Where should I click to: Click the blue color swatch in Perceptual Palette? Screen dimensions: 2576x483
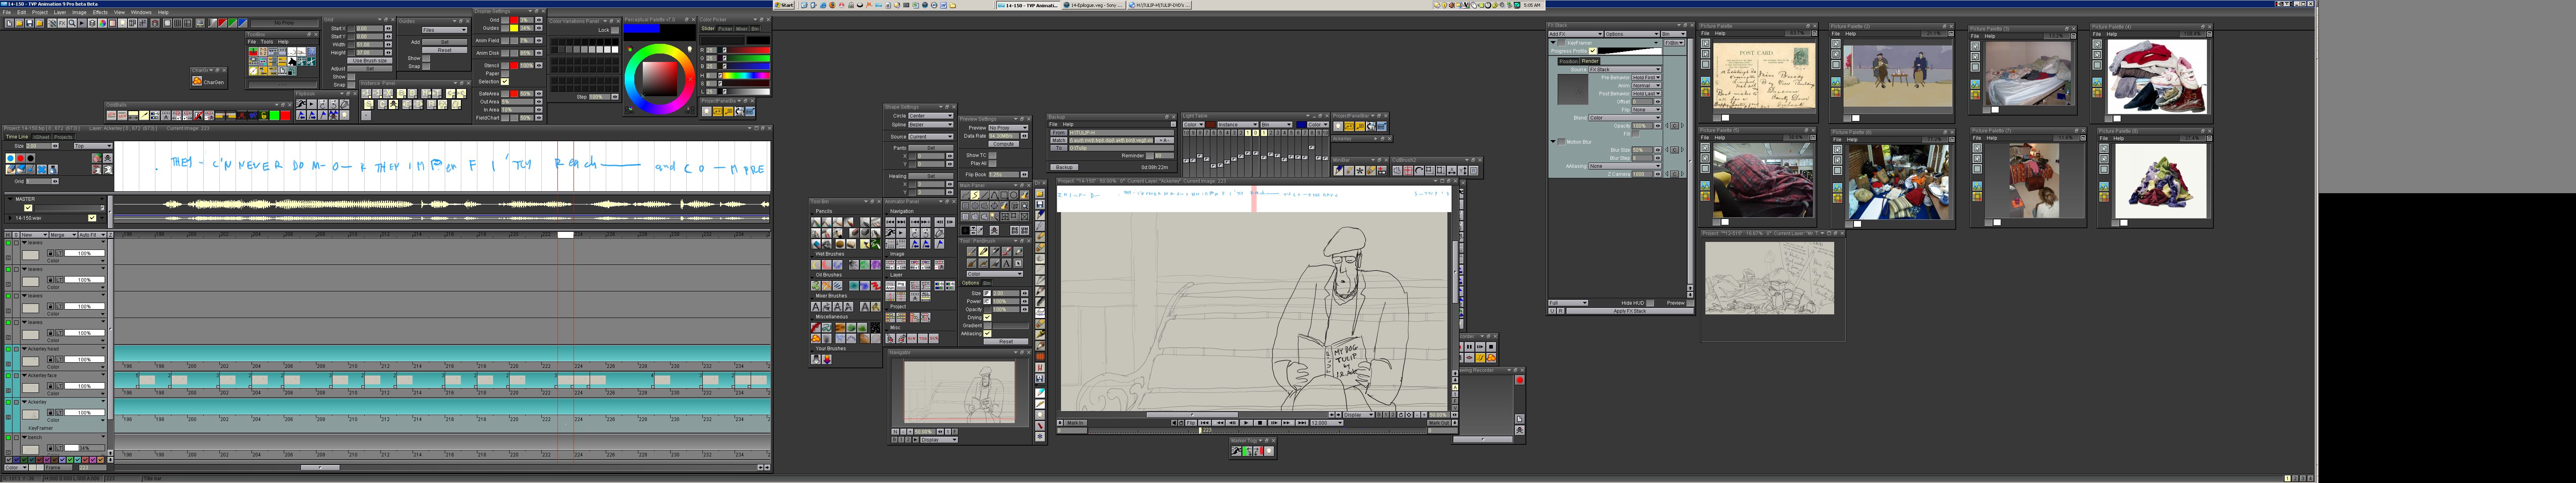coord(641,28)
